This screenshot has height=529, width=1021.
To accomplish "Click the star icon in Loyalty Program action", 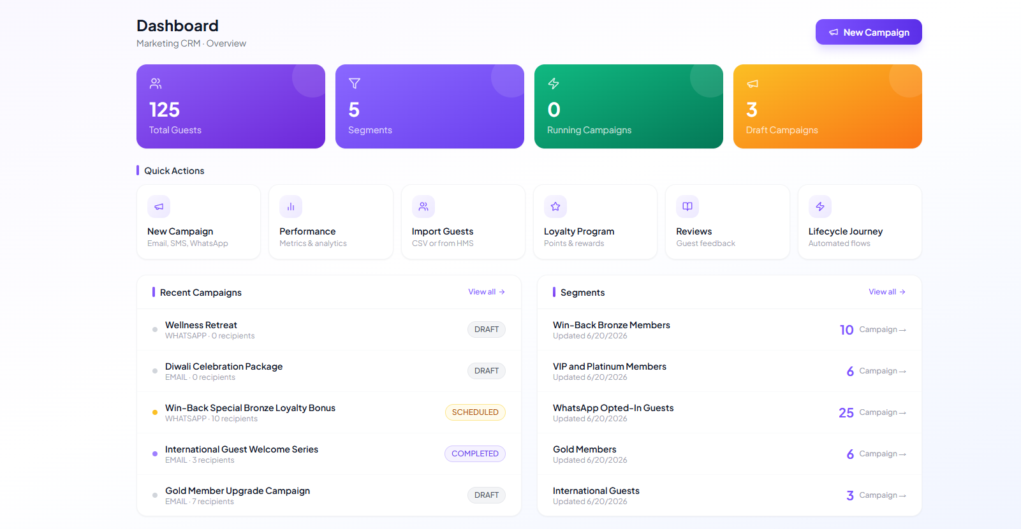I will point(555,207).
